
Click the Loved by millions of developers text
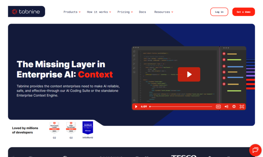click(25, 130)
